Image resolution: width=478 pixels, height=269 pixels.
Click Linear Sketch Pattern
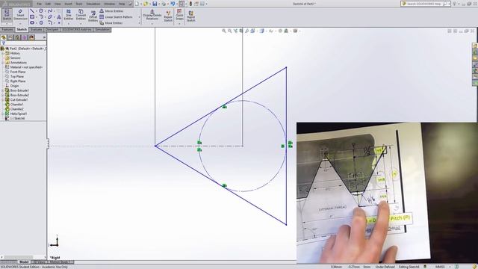coord(117,16)
